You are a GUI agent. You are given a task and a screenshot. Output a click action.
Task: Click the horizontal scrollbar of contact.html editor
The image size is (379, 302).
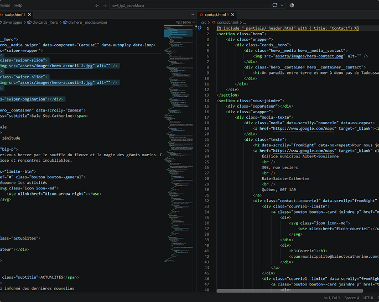point(289,290)
